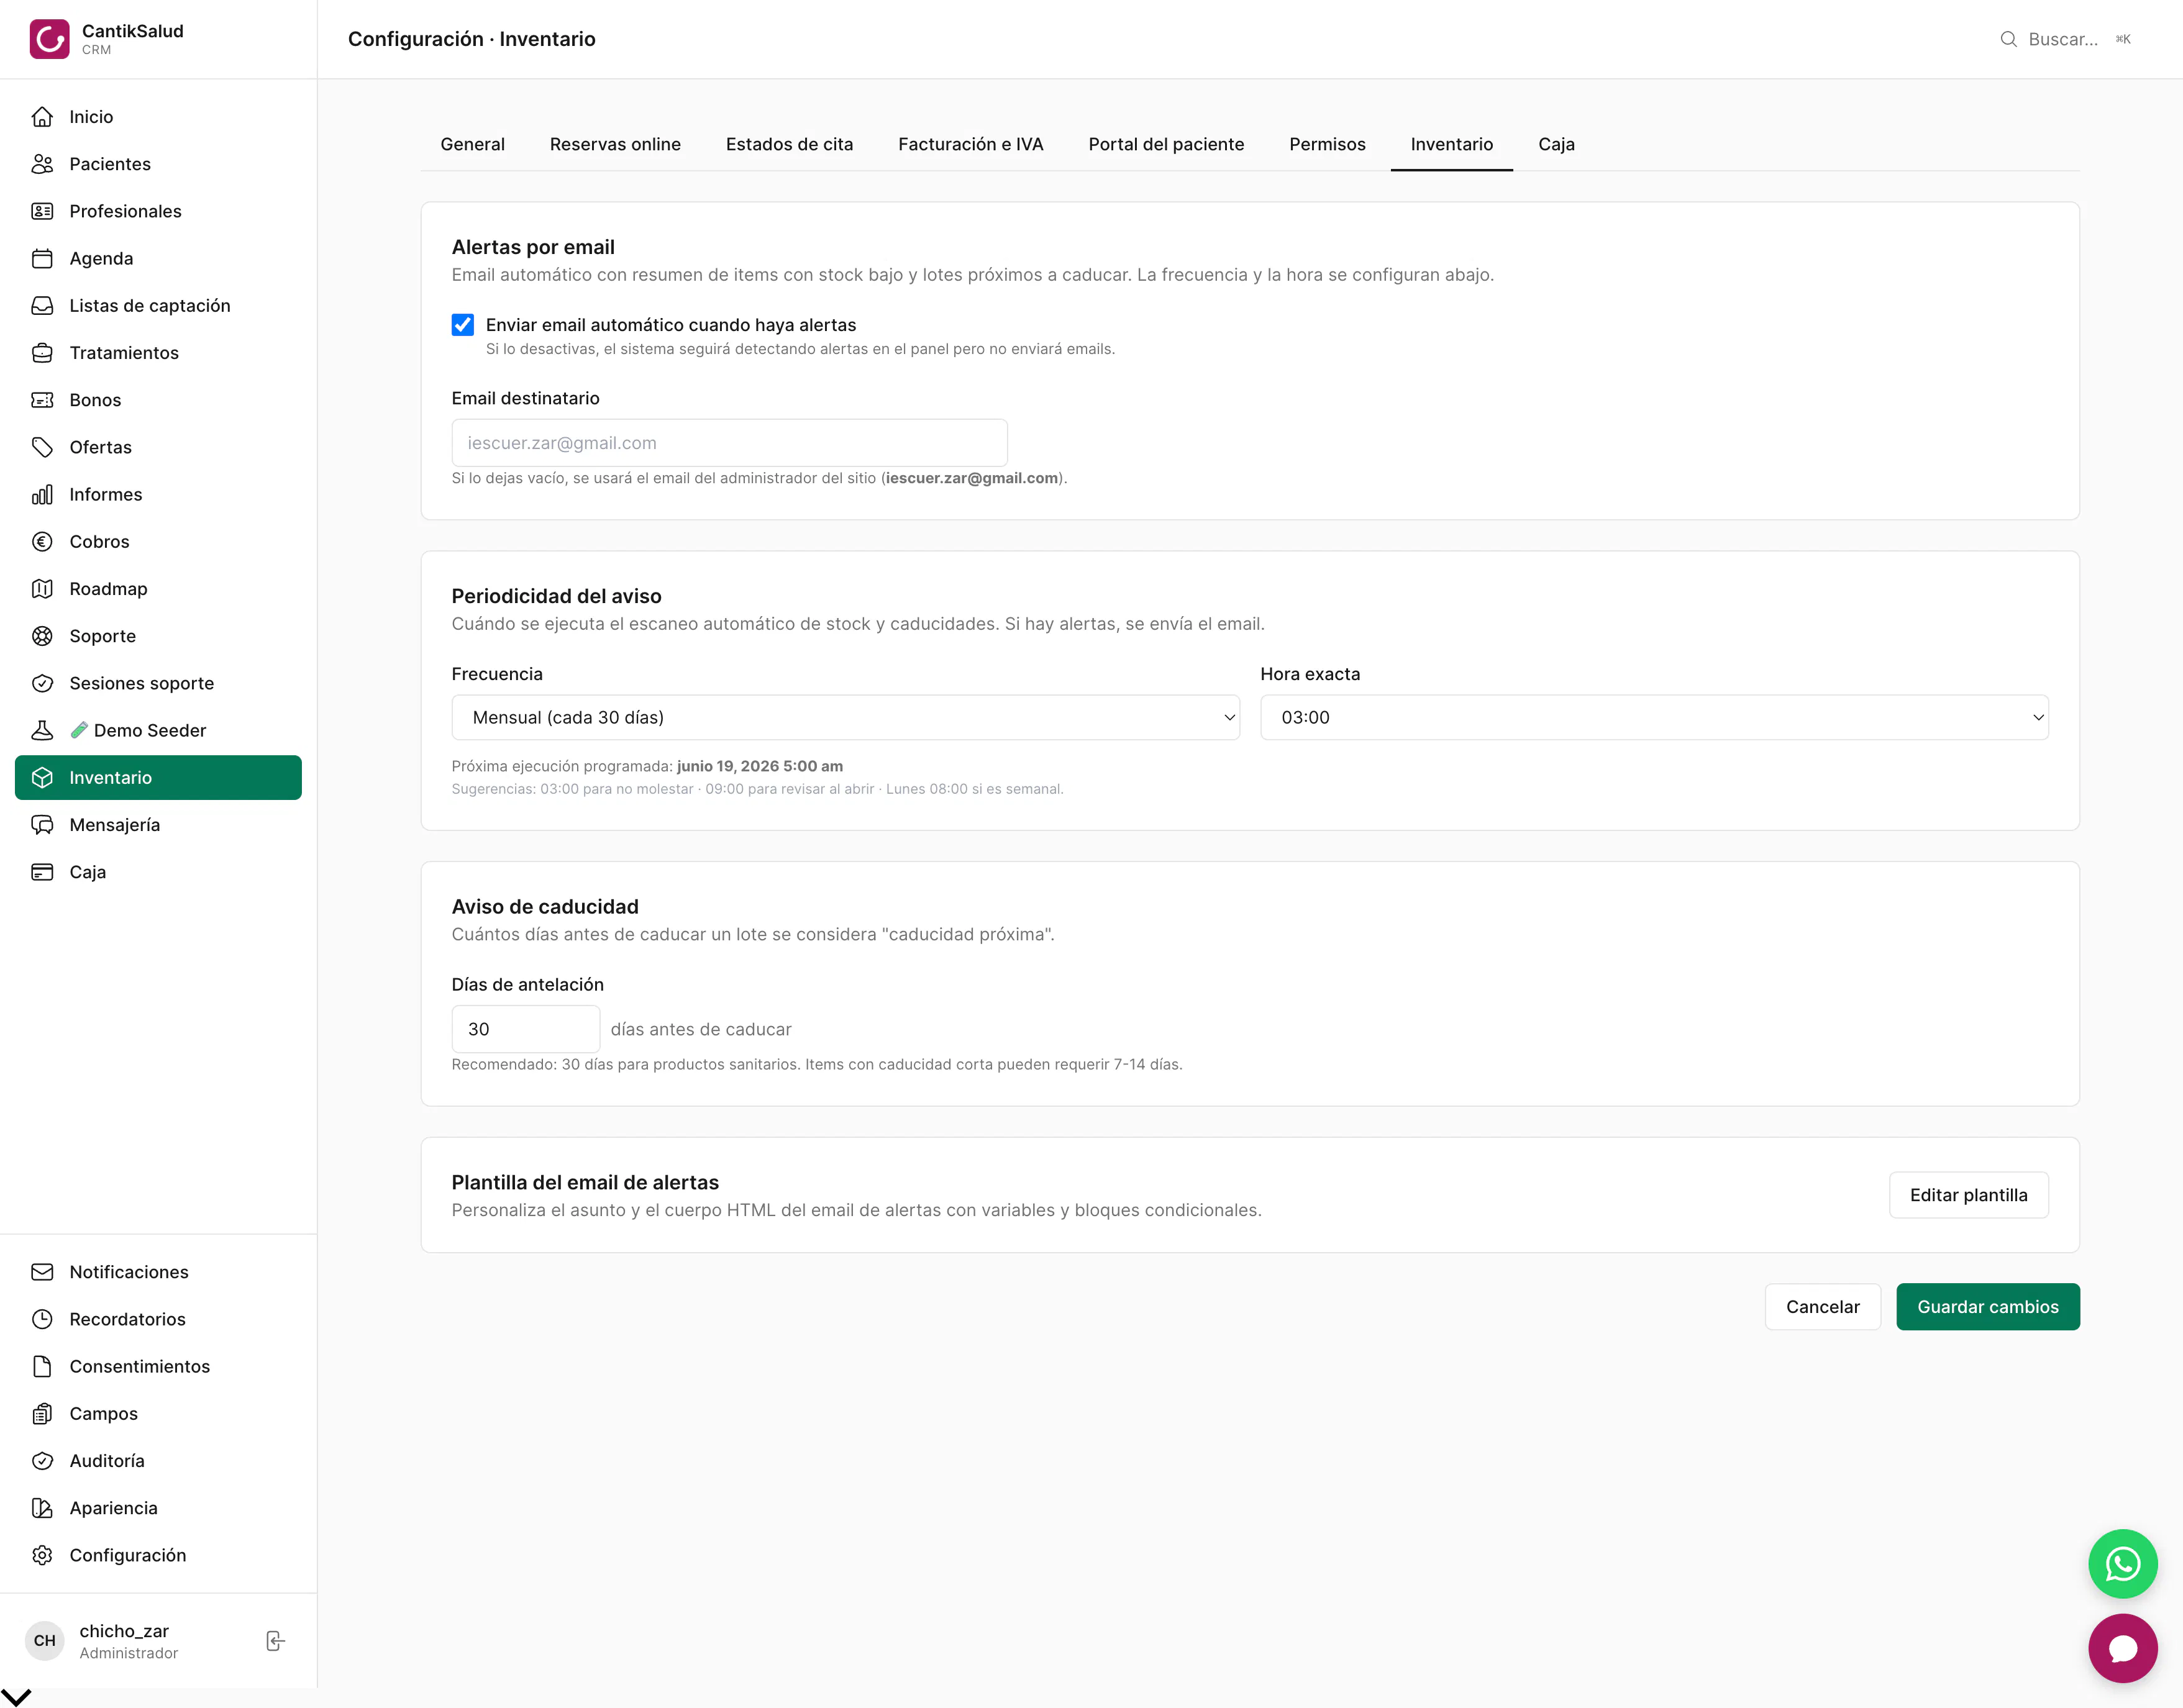Open the Demo Seeder flask icon
The height and width of the screenshot is (1708, 2183).
pos(42,730)
